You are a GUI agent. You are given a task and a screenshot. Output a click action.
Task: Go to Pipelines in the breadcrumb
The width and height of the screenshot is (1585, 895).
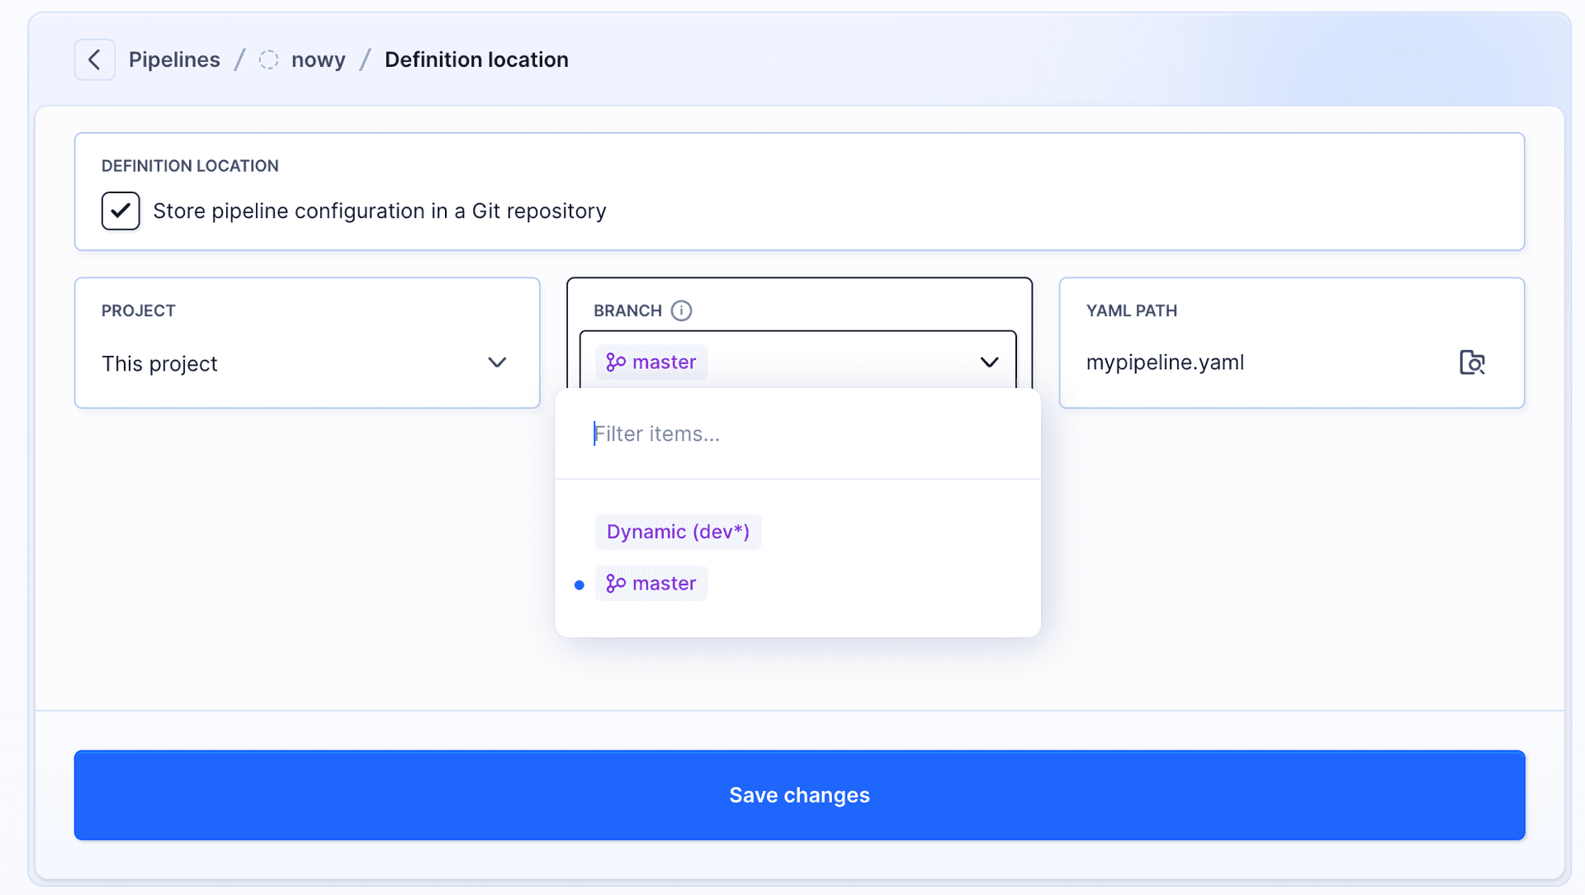point(174,59)
